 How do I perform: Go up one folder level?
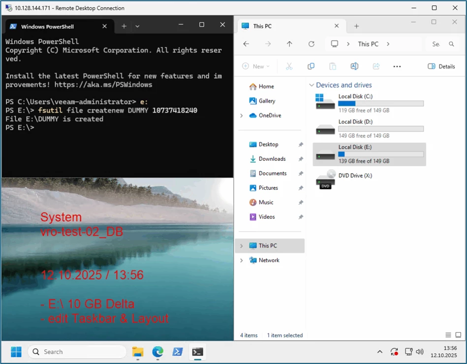[289, 44]
